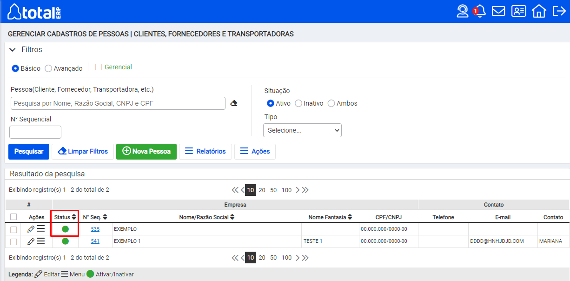Focus the Pessoa name search input field
The image size is (570, 281).
click(118, 103)
